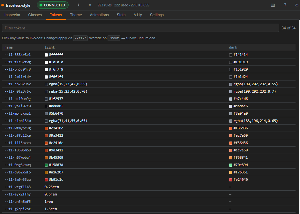Select the Tokens tab
Image resolution: width=300 pixels, height=214 pixels.
[x=56, y=15]
